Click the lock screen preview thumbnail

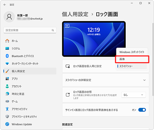click(94, 39)
